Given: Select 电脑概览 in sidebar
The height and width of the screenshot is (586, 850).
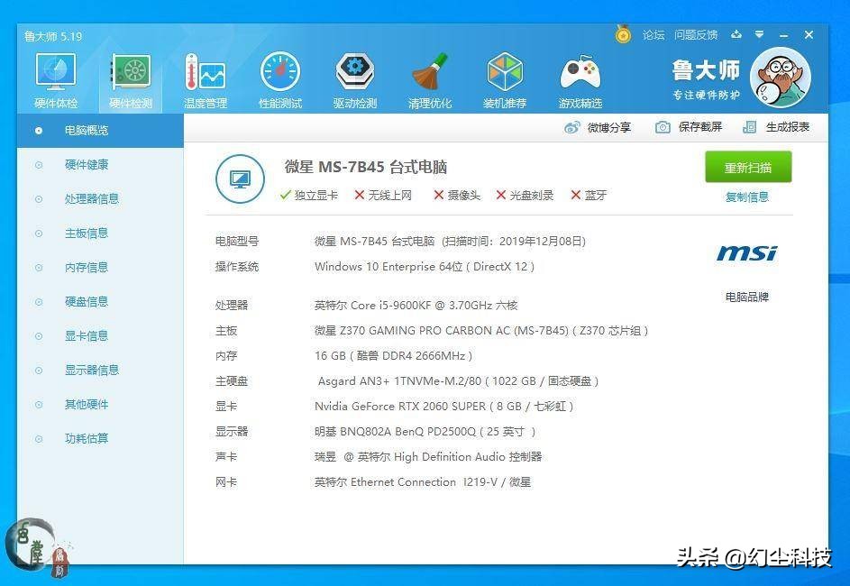Looking at the screenshot, I should pos(100,131).
